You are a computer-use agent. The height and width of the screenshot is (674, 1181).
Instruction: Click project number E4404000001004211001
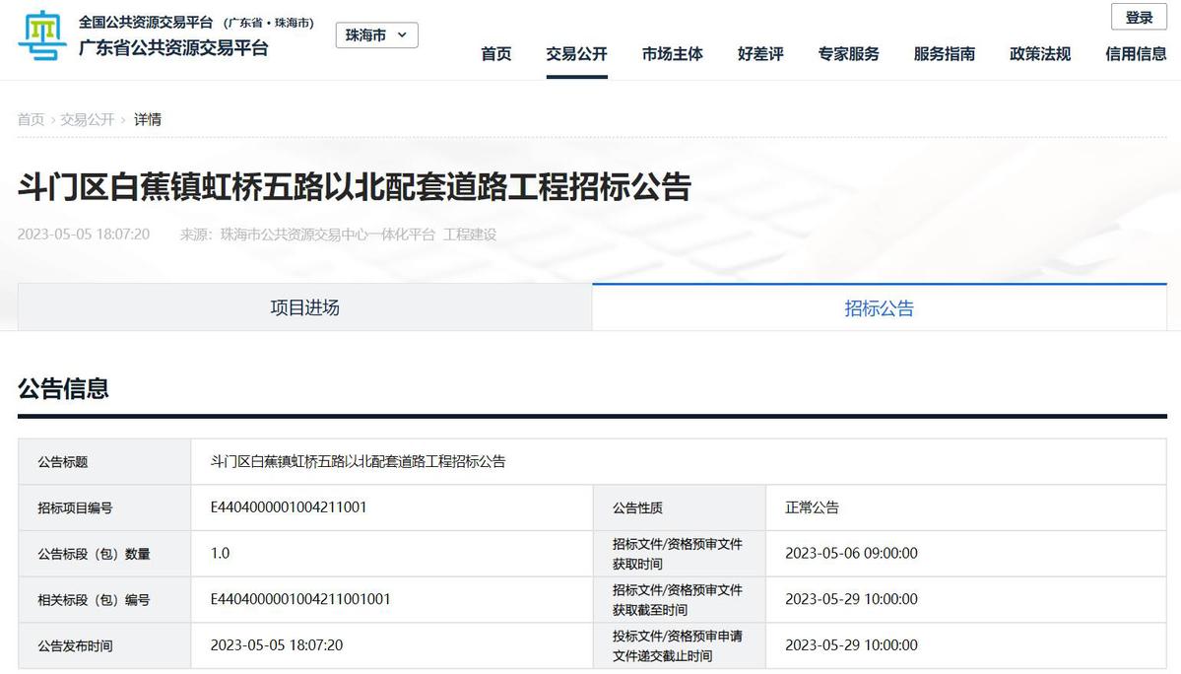click(289, 507)
